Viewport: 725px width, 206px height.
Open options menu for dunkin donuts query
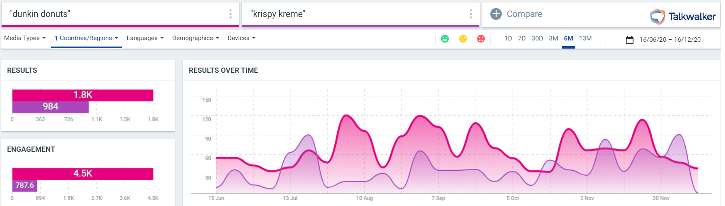tap(230, 14)
